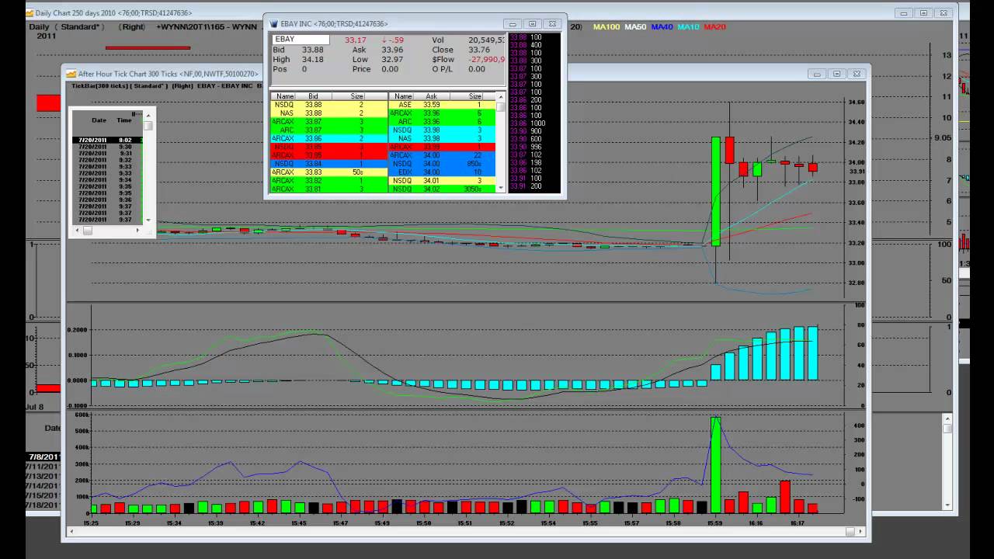This screenshot has width=994, height=559.
Task: Click the Level 2 scrollbar up arrow
Action: 502,96
